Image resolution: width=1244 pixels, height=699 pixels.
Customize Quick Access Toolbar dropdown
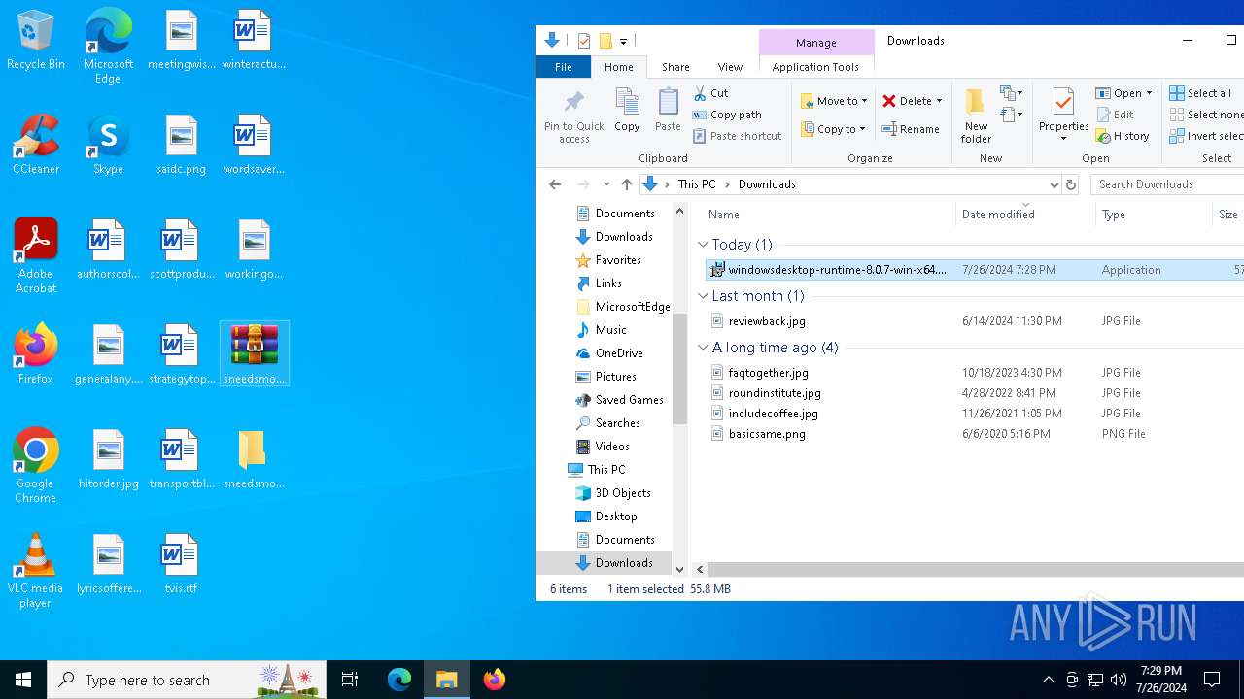click(x=623, y=41)
